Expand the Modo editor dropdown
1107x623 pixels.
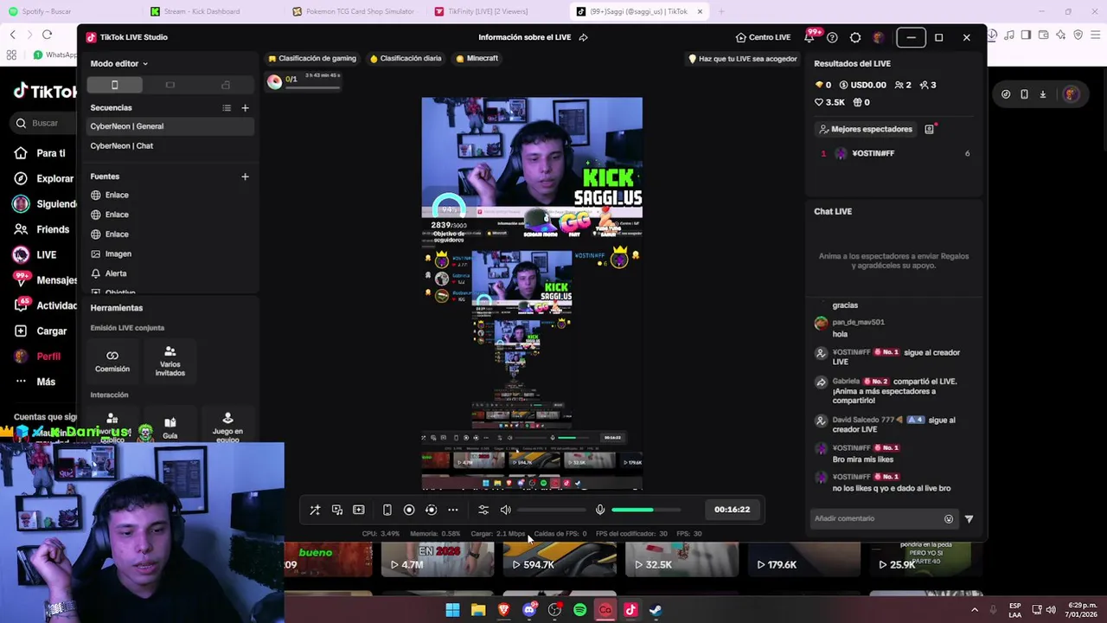(119, 63)
